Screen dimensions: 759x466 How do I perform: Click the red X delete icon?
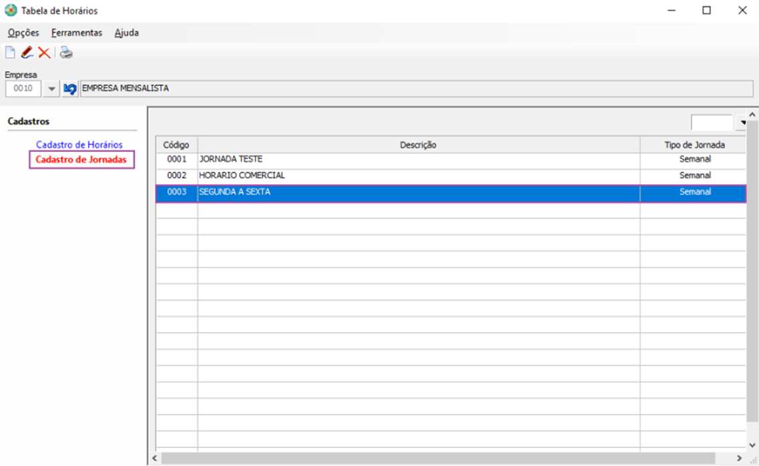(x=44, y=52)
